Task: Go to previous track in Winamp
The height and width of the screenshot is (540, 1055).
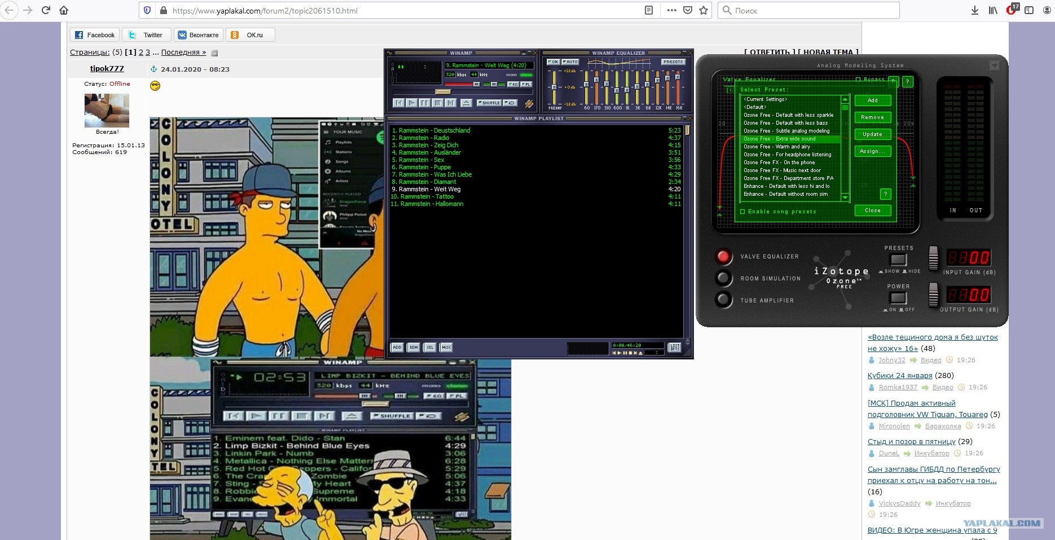Action: coord(398,103)
